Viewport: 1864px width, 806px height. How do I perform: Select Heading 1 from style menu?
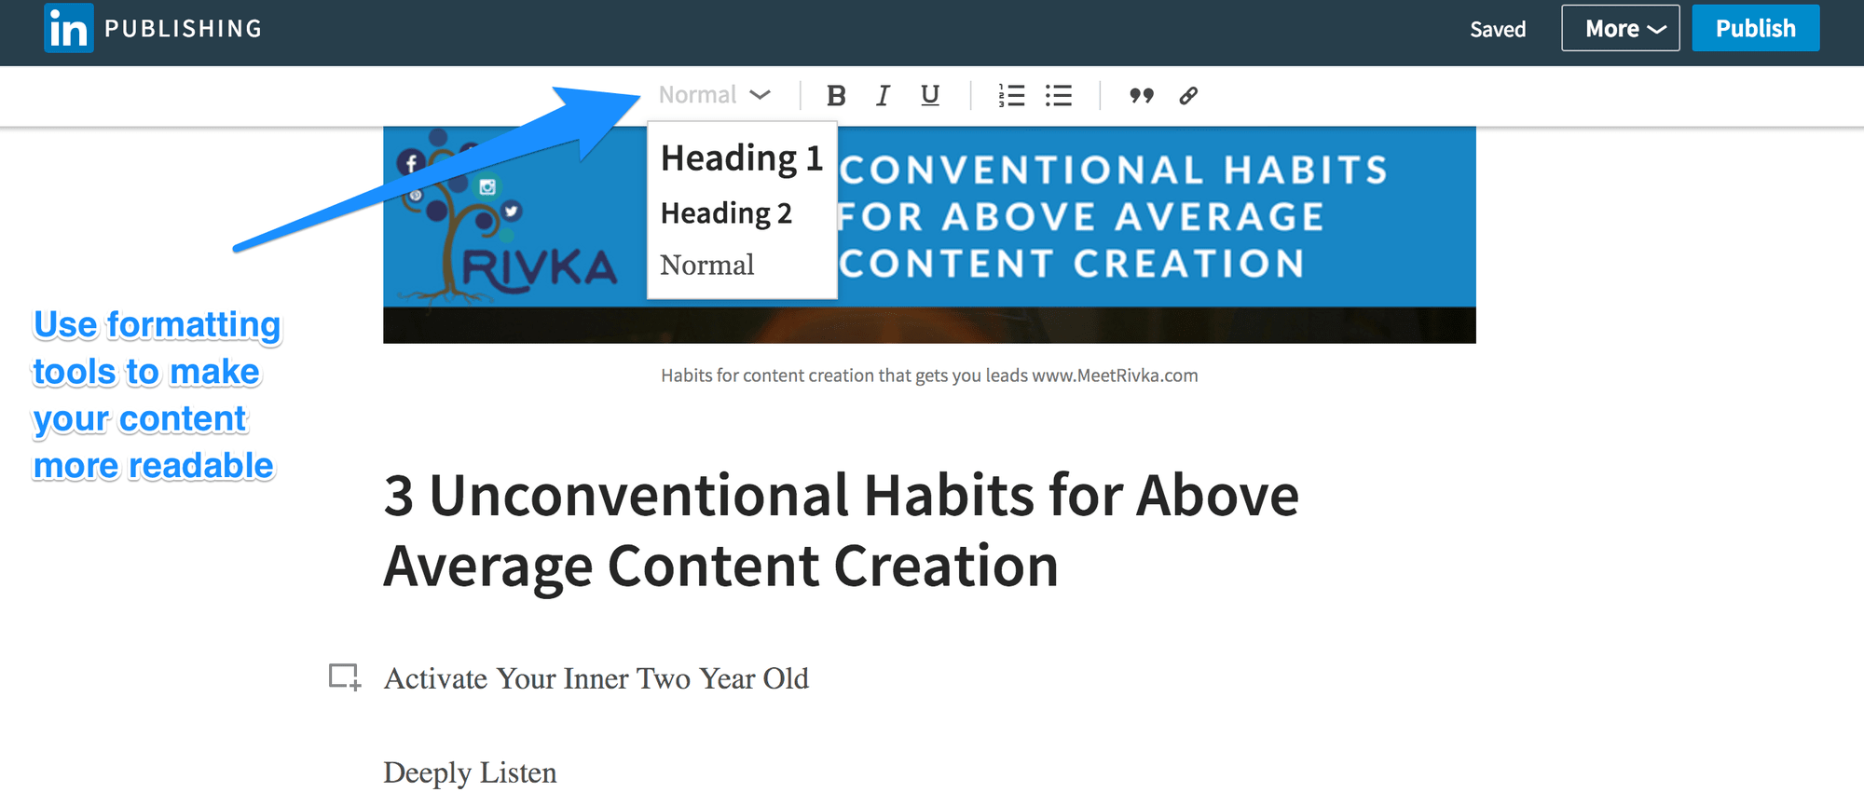741,158
